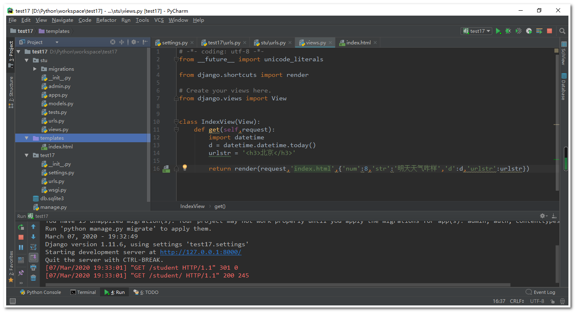The image size is (575, 312).
Task: Switch to the settings.py editor tab
Action: 175,42
